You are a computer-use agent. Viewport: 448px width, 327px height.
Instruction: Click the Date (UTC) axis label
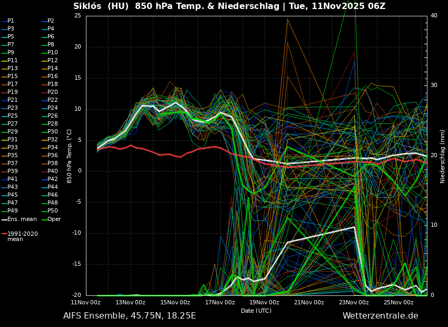click(x=256, y=311)
